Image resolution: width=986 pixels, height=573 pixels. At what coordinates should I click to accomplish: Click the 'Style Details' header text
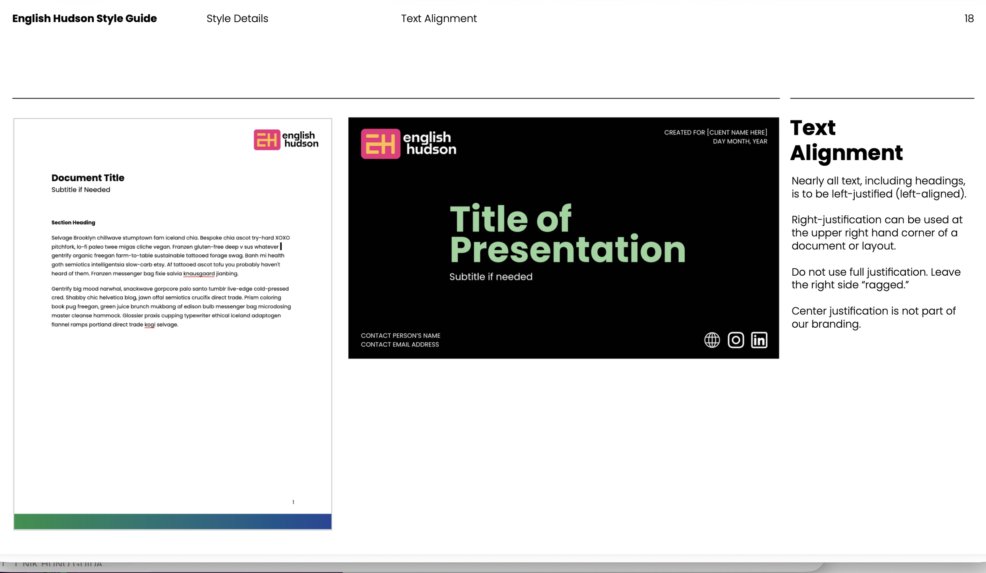(237, 19)
